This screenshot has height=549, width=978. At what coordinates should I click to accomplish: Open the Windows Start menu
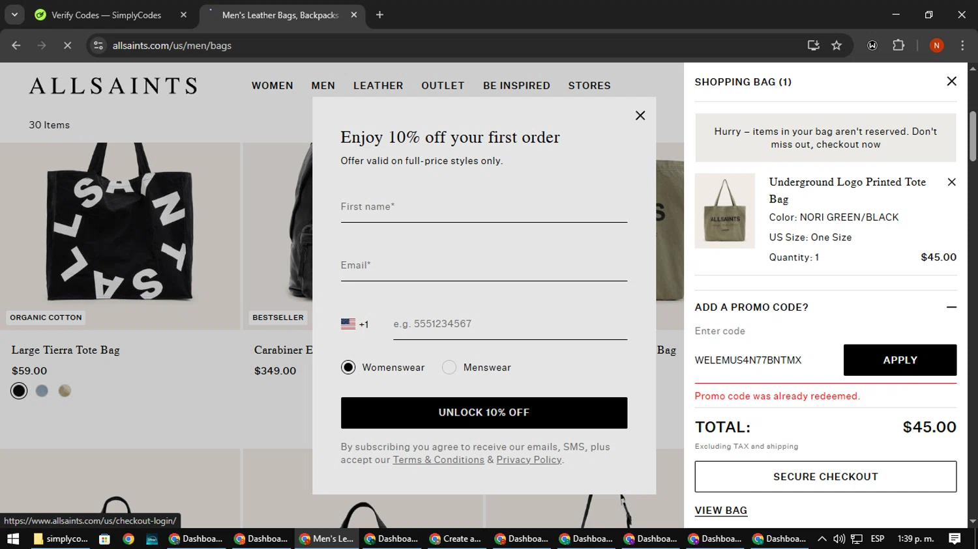13,539
